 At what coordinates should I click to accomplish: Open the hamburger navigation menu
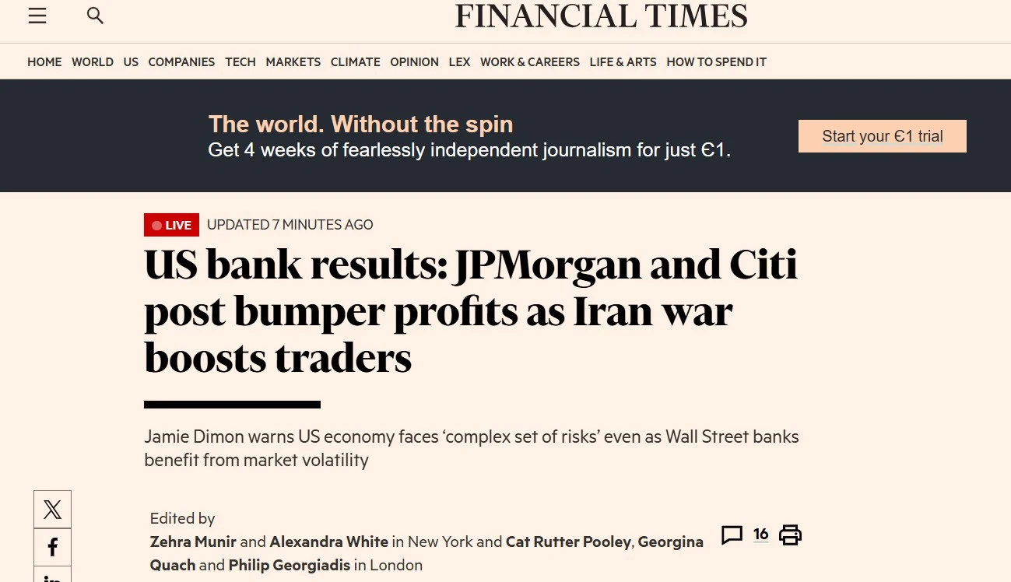[x=37, y=16]
